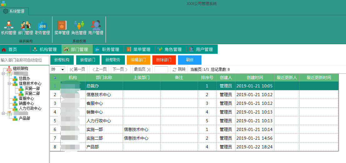Click the lock icon in table header corner
This screenshot has width=346, height=163.
(x=55, y=77)
